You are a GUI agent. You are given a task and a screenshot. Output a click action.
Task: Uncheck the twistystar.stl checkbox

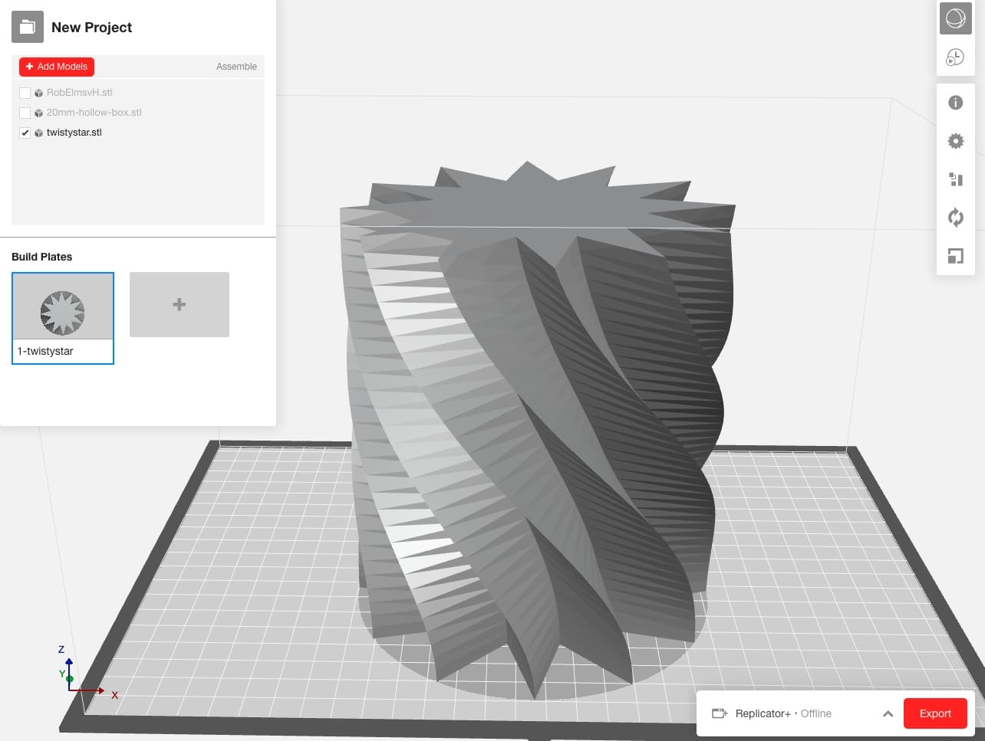click(x=25, y=133)
